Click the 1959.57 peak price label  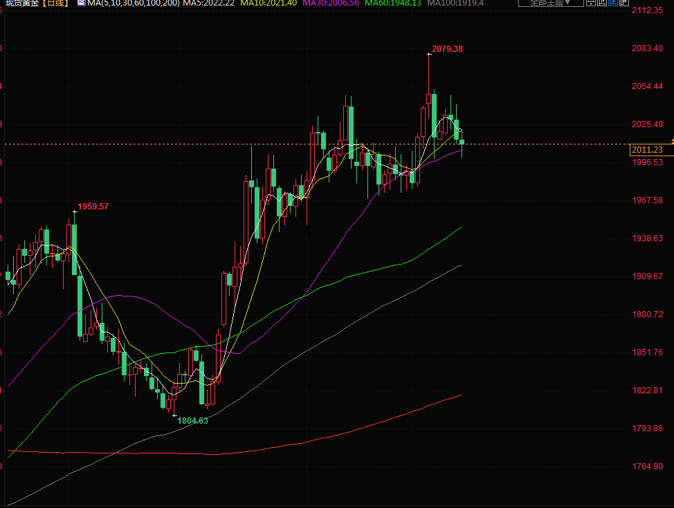pos(93,207)
